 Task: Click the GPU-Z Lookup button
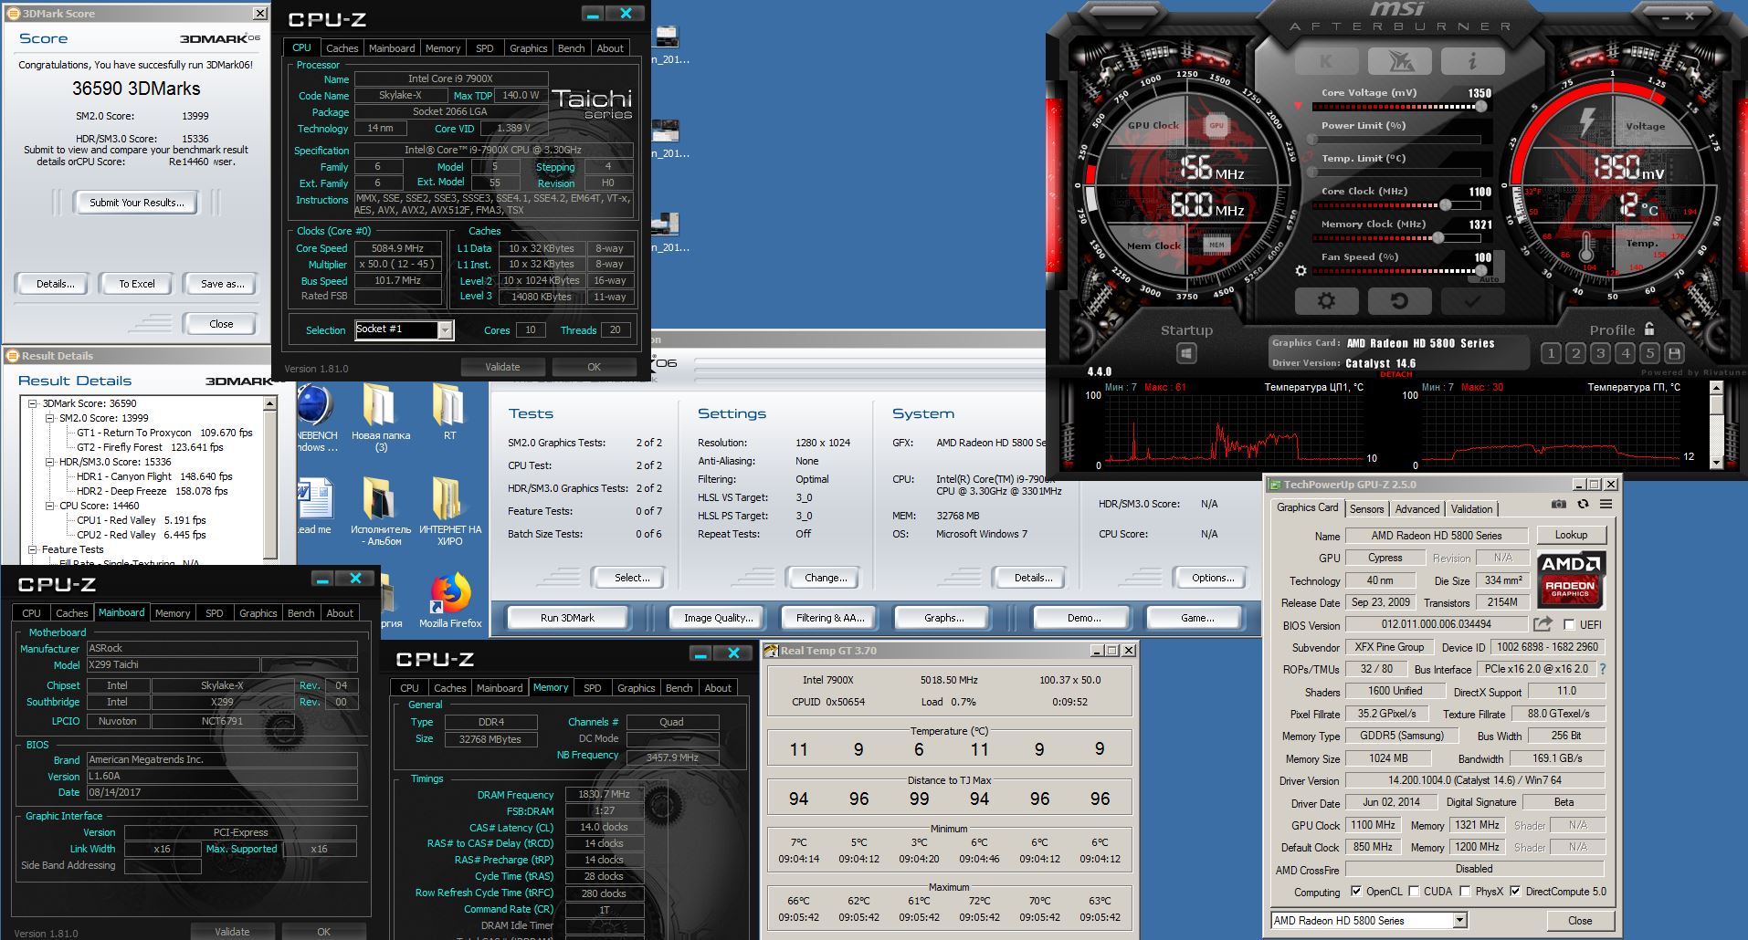point(1571,535)
